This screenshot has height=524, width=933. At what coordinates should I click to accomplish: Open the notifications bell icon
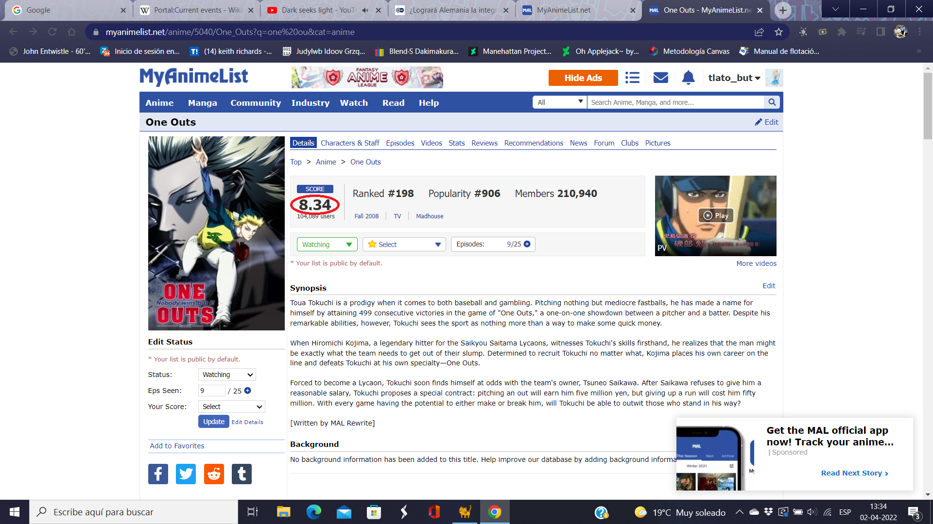[x=688, y=78]
